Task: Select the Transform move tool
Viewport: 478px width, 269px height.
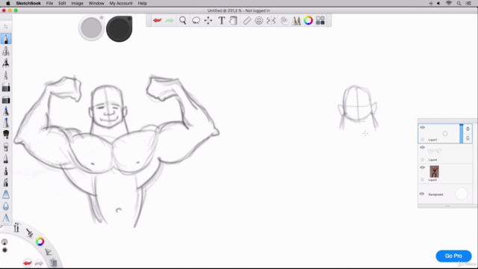Action: tap(208, 20)
